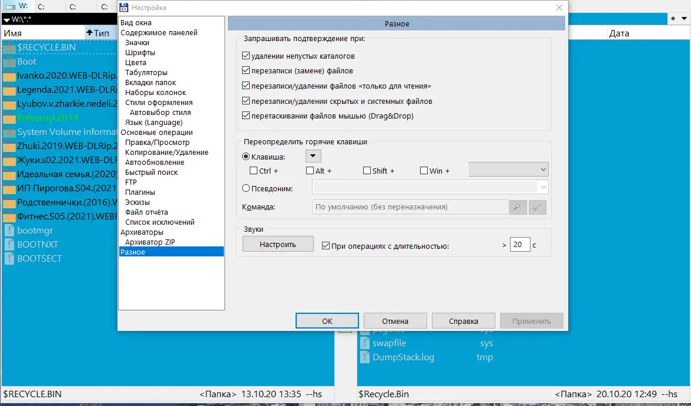Click the Справка button

[x=463, y=320]
